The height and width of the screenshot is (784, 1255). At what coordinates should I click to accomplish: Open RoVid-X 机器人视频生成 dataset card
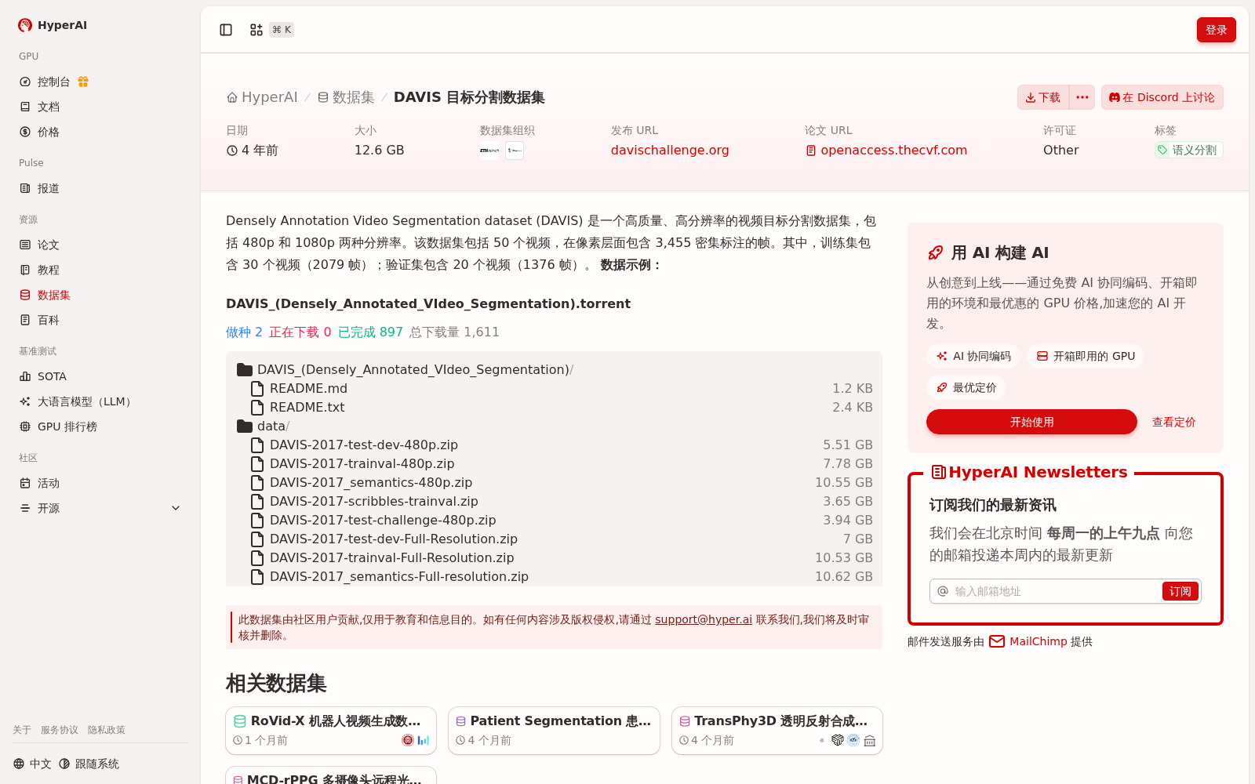(x=331, y=731)
